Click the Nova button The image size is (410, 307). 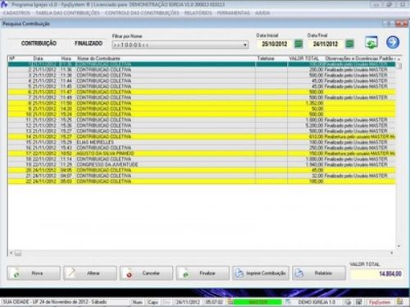click(34, 273)
